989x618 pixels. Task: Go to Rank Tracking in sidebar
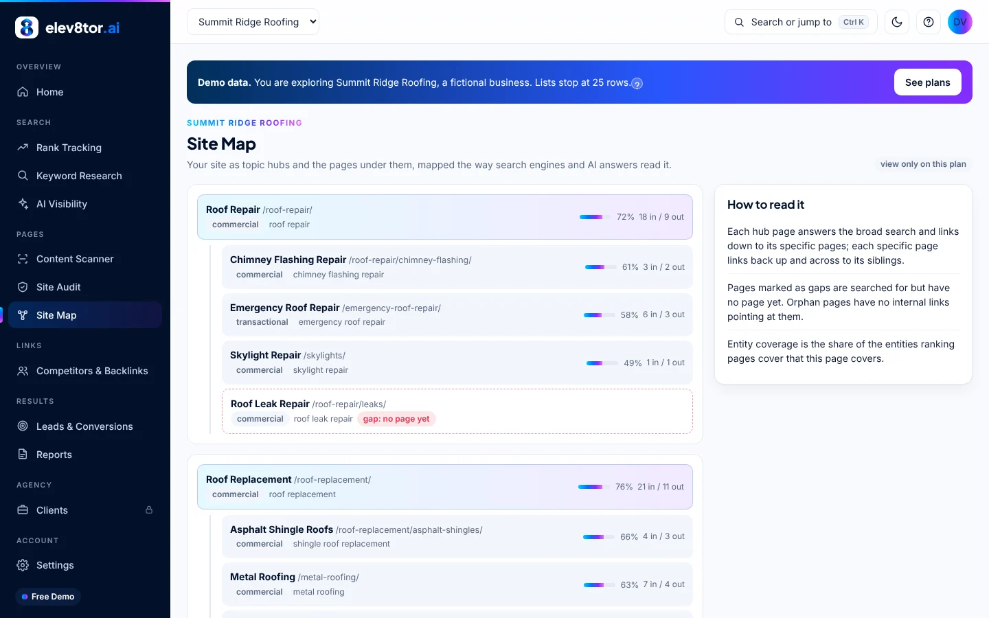tap(85, 148)
